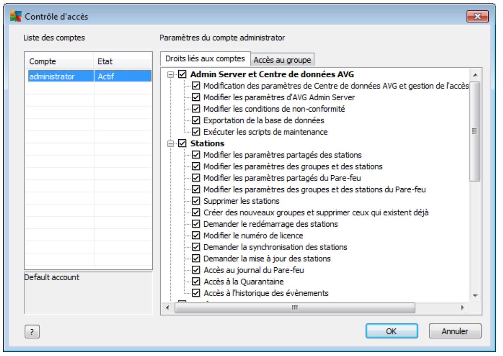Toggle Demander la synchronisation des stations checkbox
This screenshot has width=503, height=356.
[196, 247]
